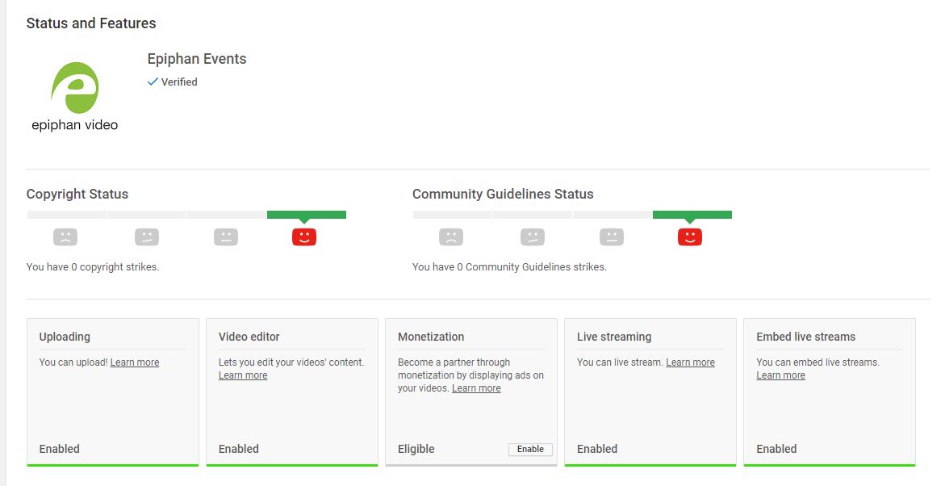This screenshot has width=945, height=486.
Task: Visit Learn more under Embed live streams
Action: click(x=780, y=375)
